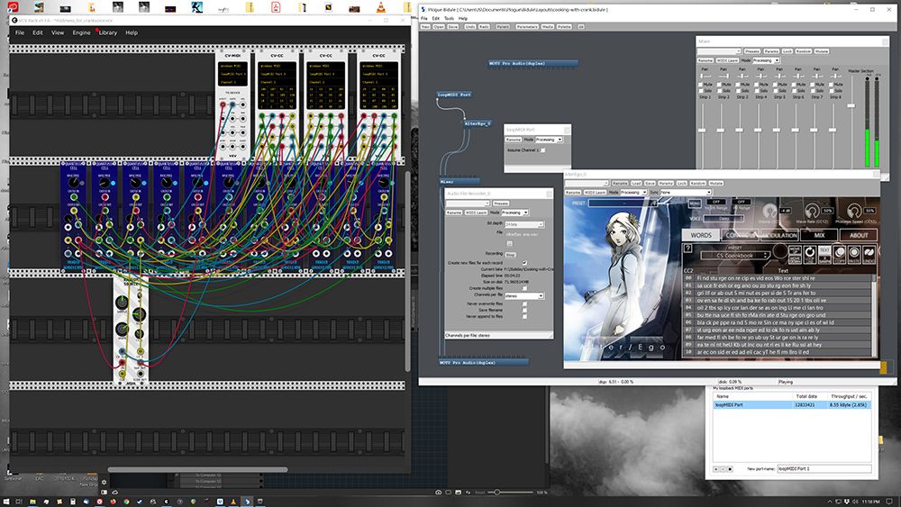Select the TEXT mode icon in AlterEgo
901x507 pixels.
(x=824, y=249)
